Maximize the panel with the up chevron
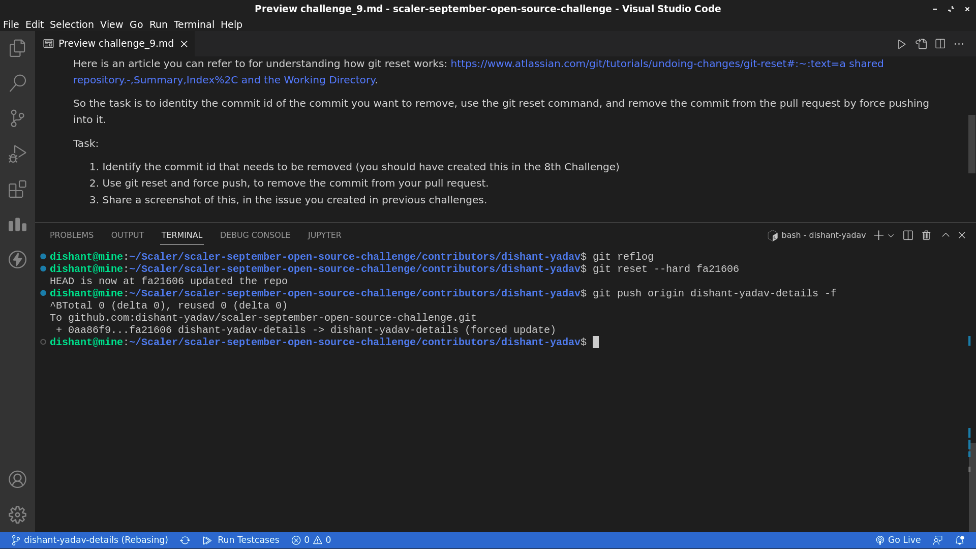976x549 pixels. 945,235
